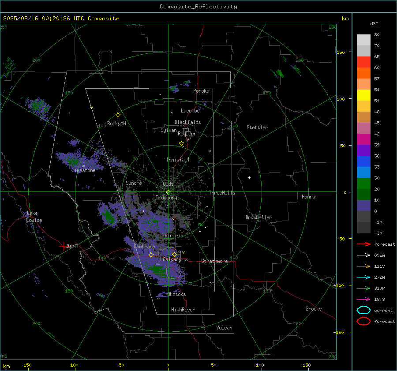Click the Hanna label
Screen dimensions: 397x371
308,197
